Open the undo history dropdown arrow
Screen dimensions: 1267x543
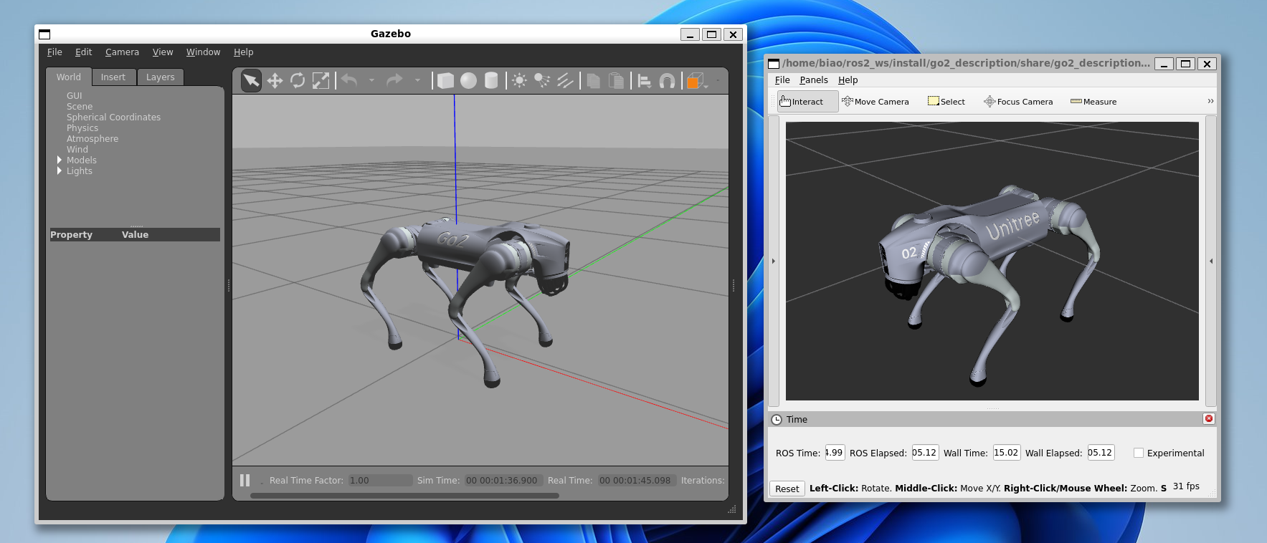coord(371,80)
